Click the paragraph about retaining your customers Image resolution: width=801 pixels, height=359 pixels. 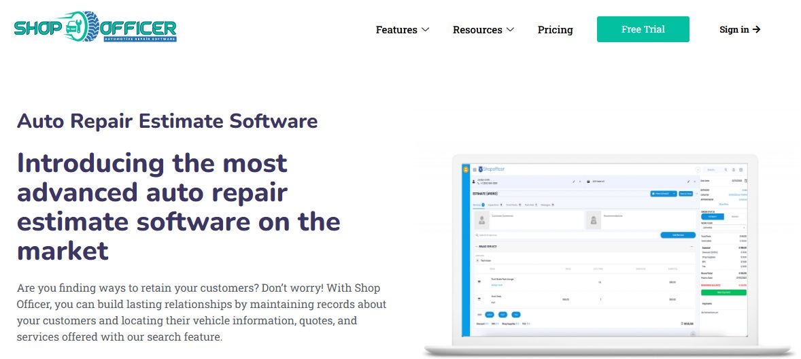tap(202, 313)
